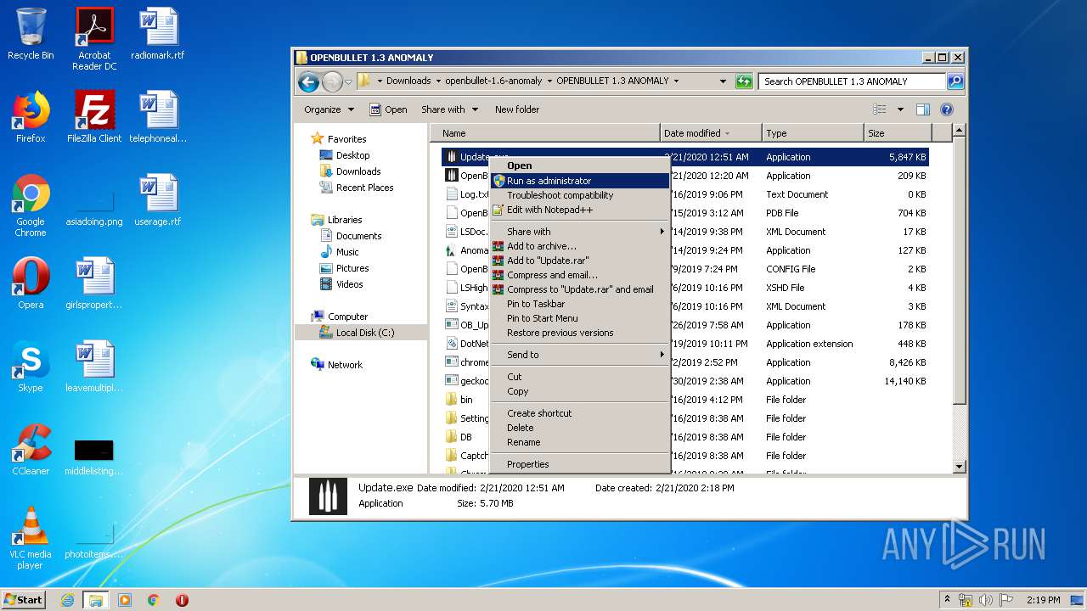
Task: Click the Start button
Action: point(24,600)
